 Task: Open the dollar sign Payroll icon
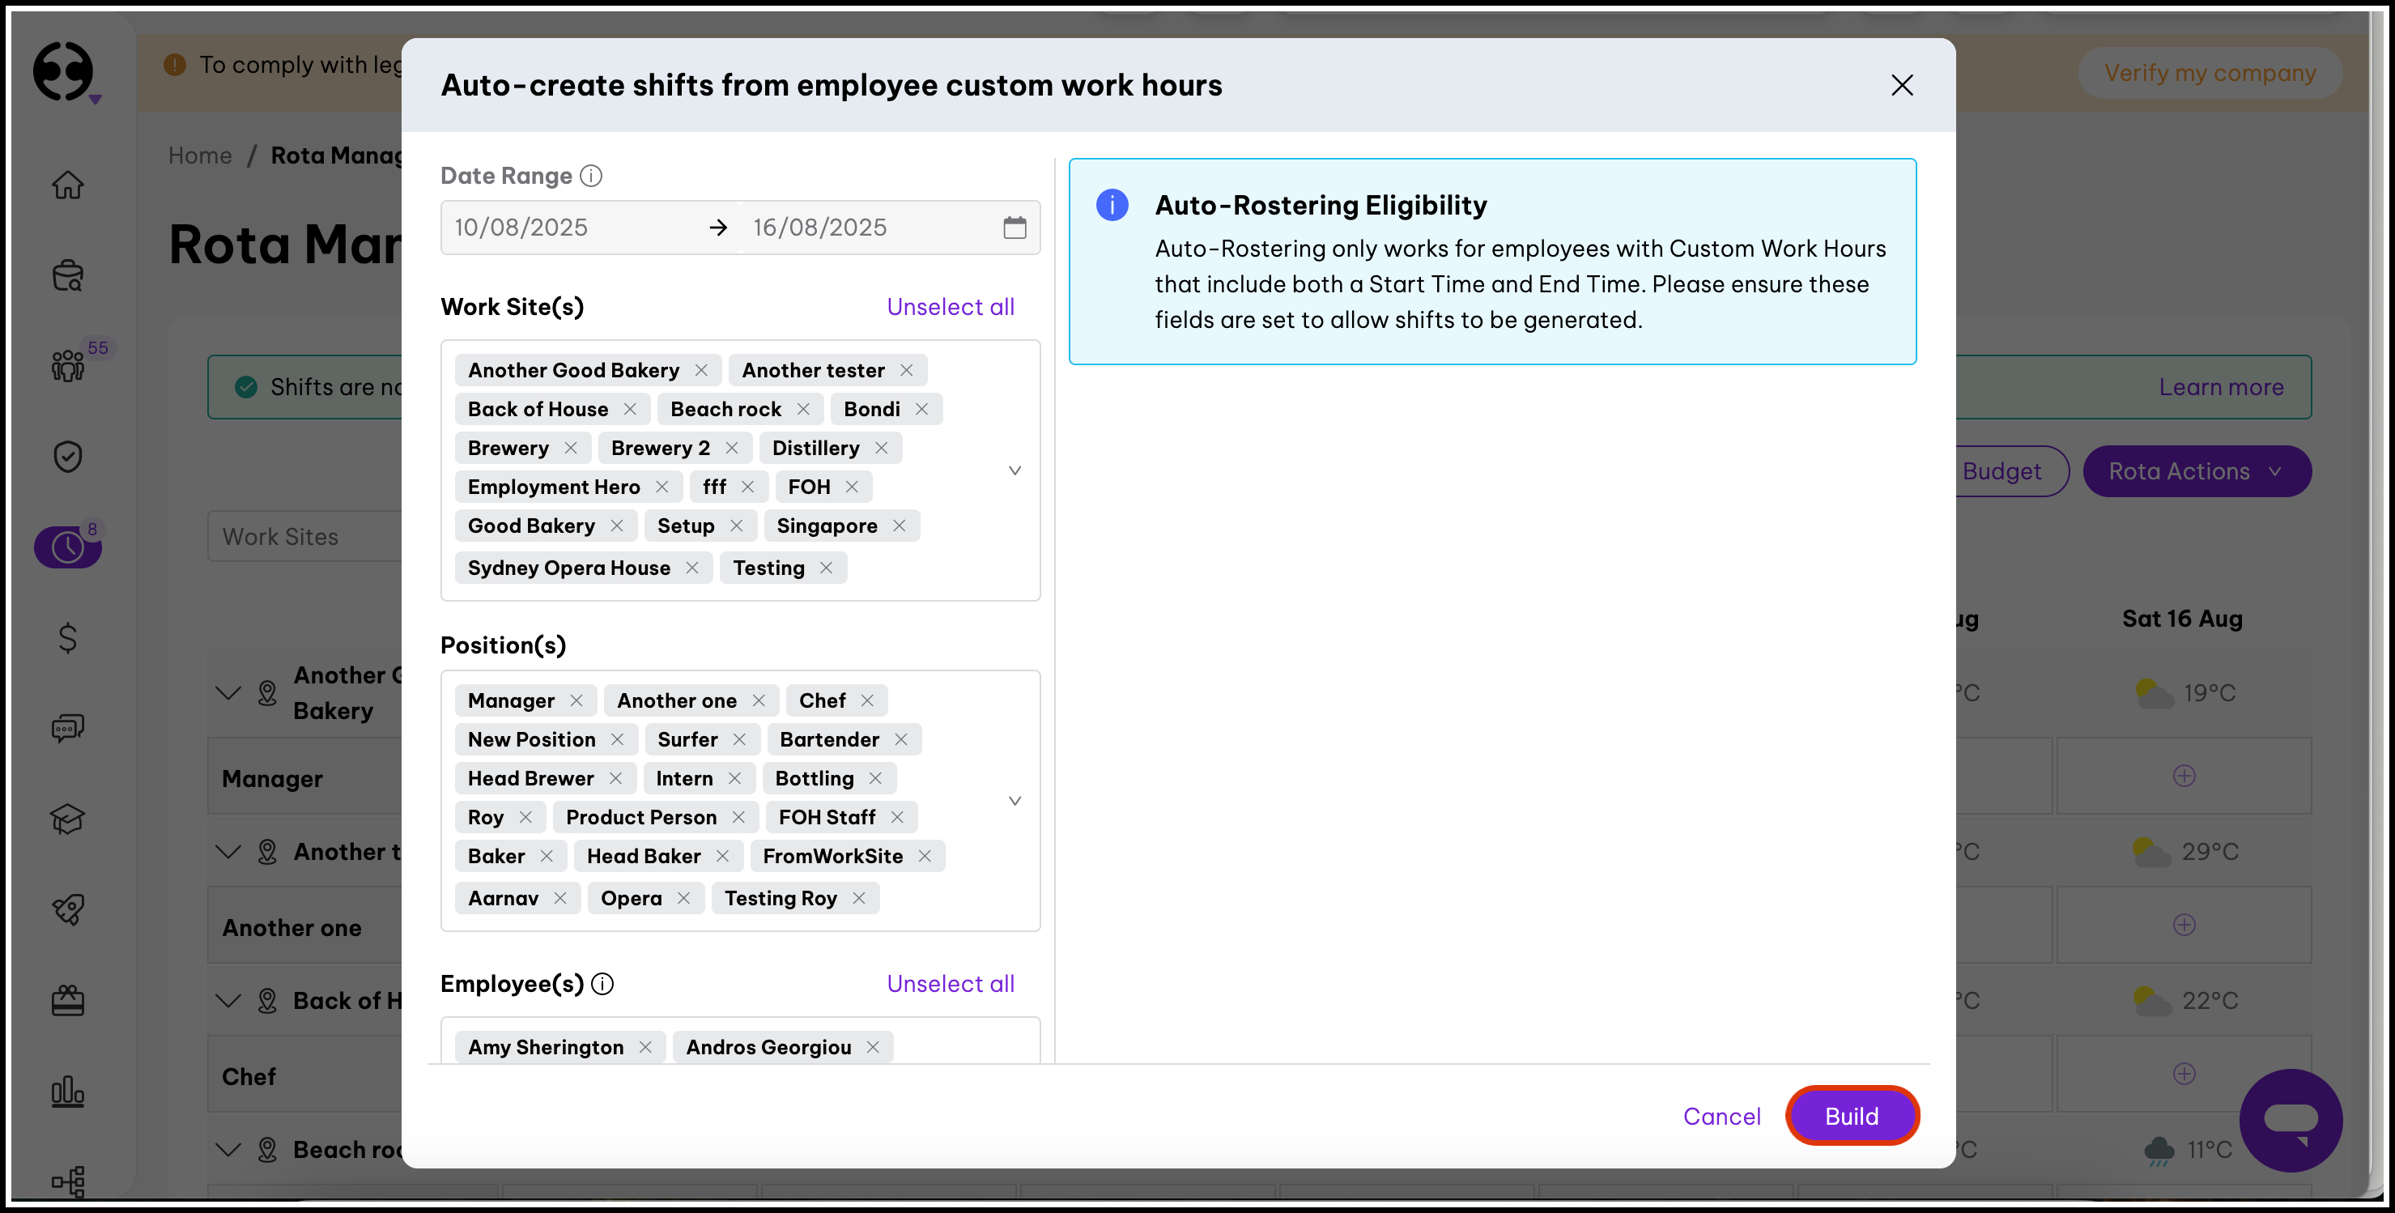click(x=67, y=637)
